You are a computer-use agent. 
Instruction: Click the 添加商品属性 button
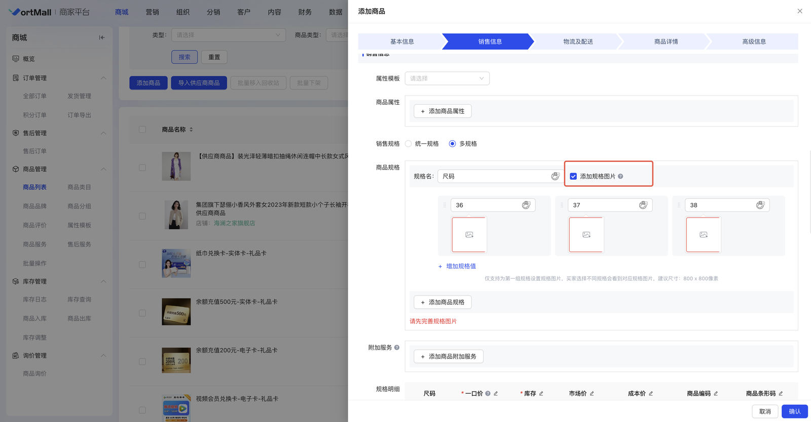pyautogui.click(x=443, y=111)
